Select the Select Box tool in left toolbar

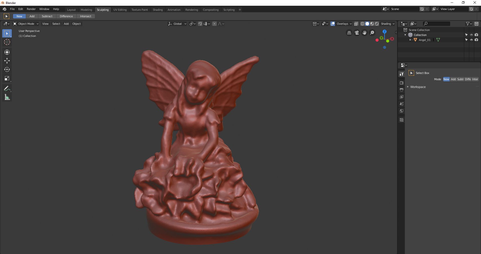[7, 33]
